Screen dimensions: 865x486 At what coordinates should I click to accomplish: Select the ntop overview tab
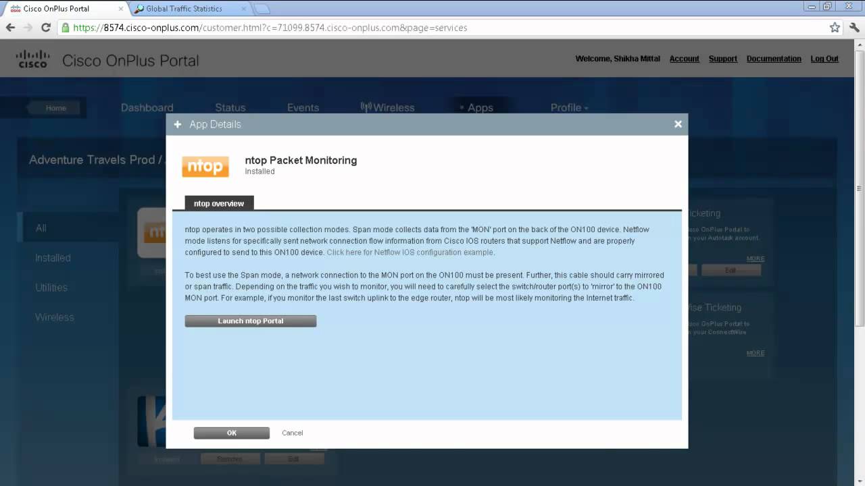(219, 203)
